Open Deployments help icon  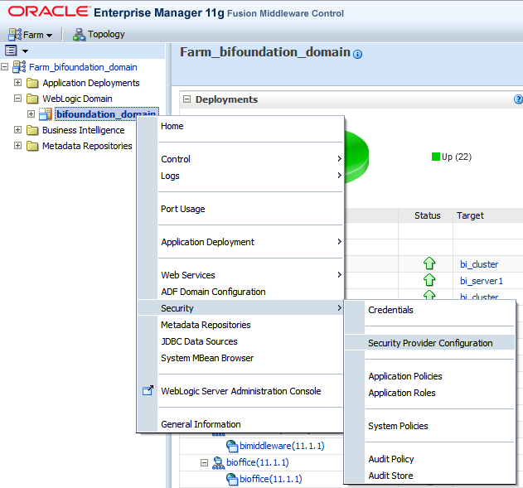518,99
